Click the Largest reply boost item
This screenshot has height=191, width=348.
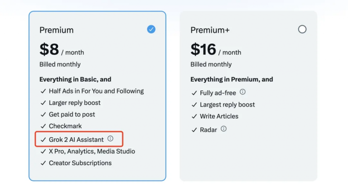[x=227, y=105]
